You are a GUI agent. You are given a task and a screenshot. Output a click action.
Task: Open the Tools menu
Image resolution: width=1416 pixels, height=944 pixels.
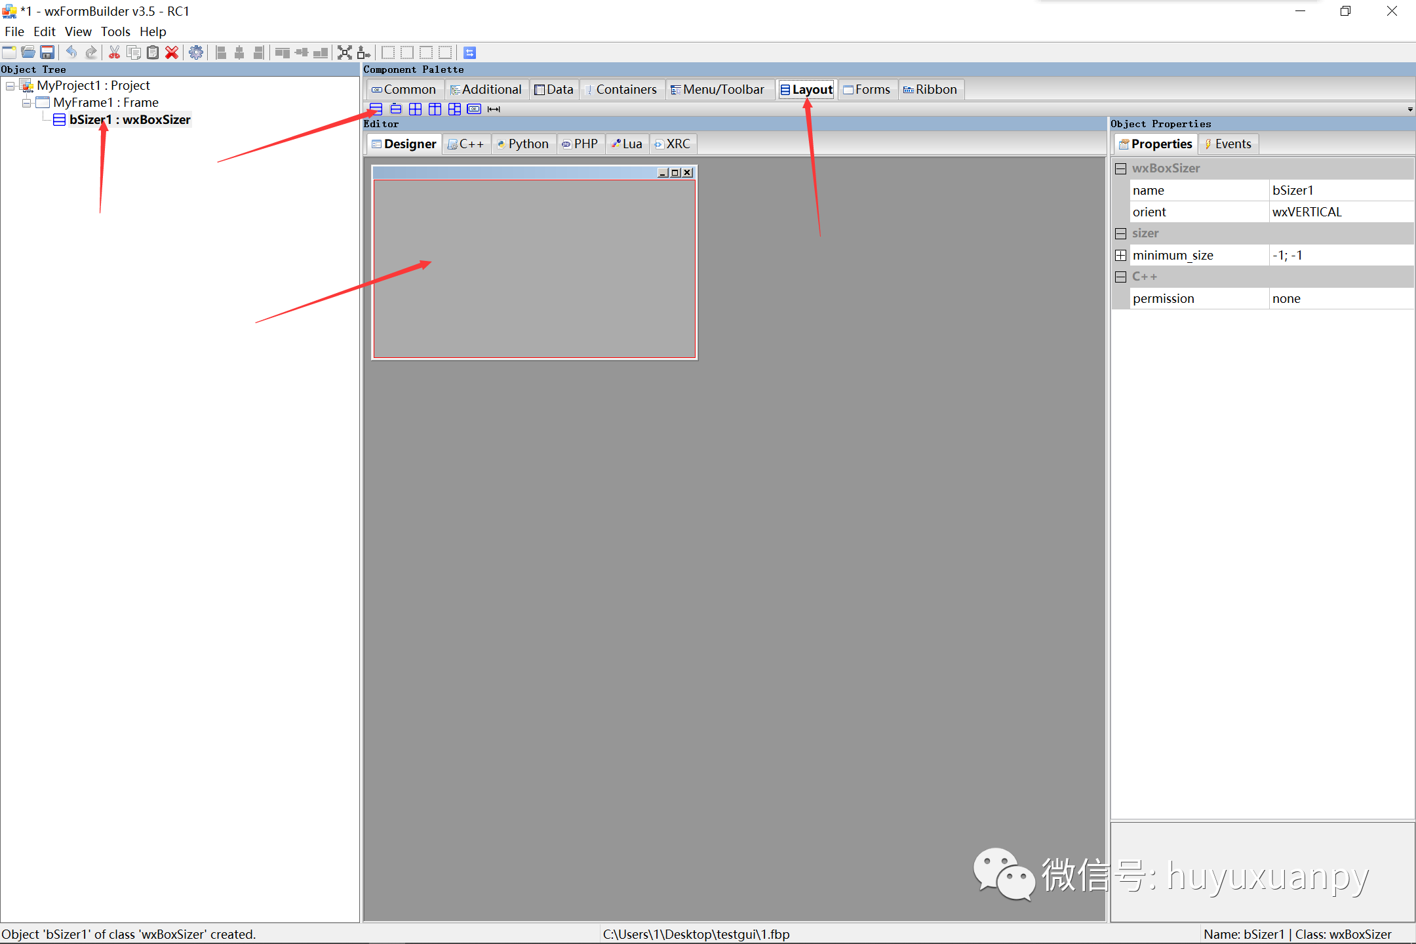tap(115, 31)
